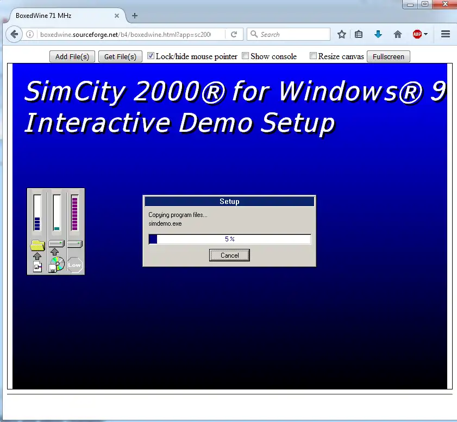Focus the browser Search field
This screenshot has height=422, width=457.
pos(288,34)
